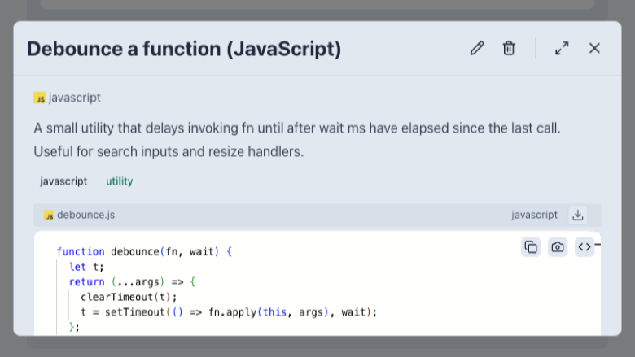The image size is (635, 357).
Task: Click the yellow JS icon beside debounce.js
Action: tap(49, 215)
